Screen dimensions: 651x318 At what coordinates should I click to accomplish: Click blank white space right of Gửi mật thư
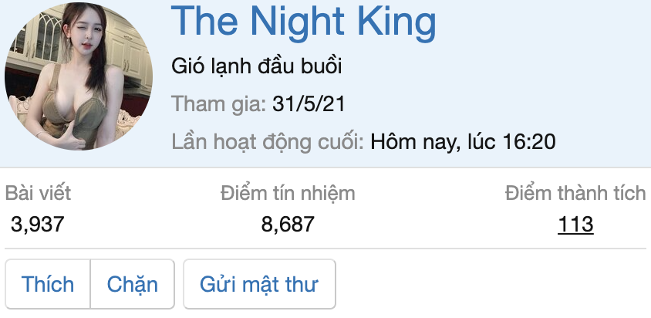pyautogui.click(x=494, y=284)
